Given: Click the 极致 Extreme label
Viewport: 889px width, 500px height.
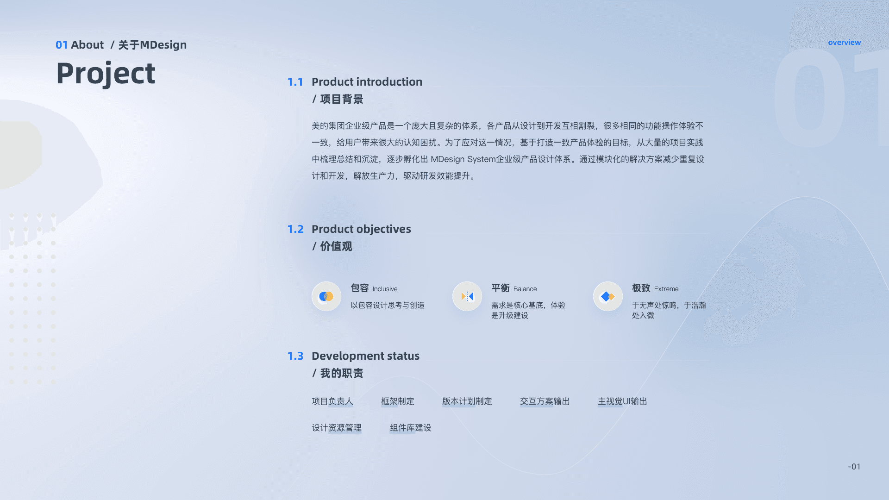Looking at the screenshot, I should point(655,288).
